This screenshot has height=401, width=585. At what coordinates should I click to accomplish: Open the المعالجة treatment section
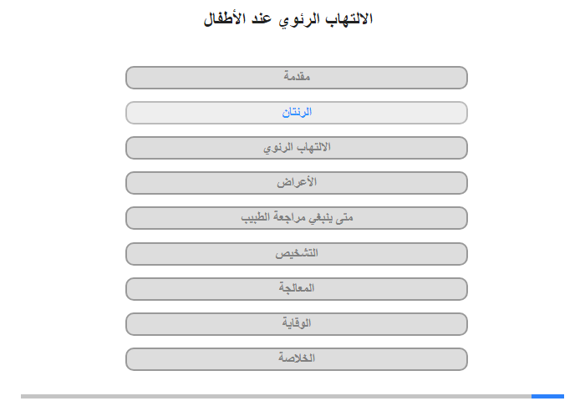point(297,289)
